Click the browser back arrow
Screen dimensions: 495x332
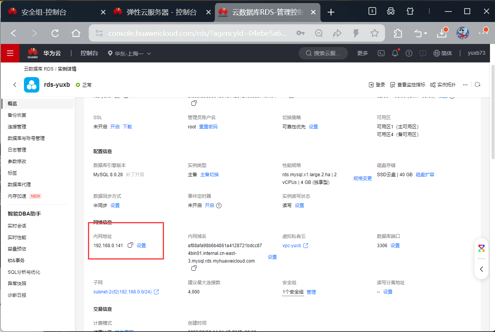tap(14, 33)
